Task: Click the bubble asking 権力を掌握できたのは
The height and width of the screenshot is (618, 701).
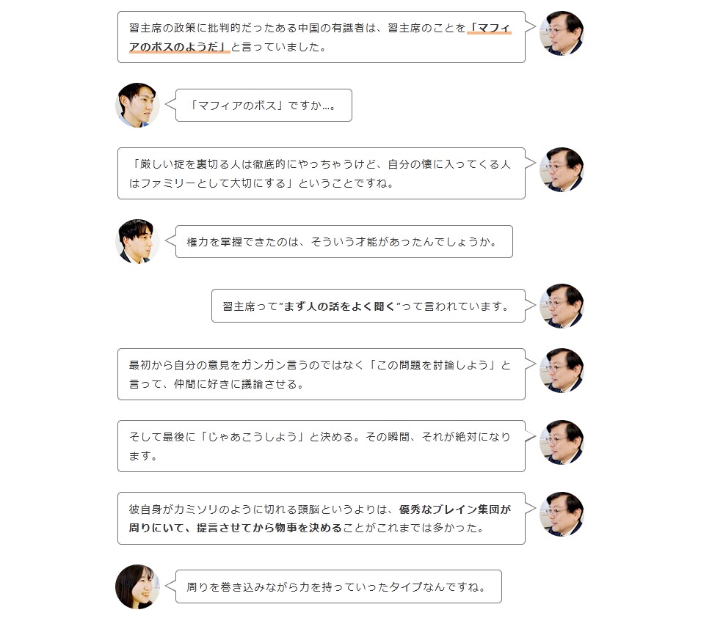Action: [x=344, y=242]
